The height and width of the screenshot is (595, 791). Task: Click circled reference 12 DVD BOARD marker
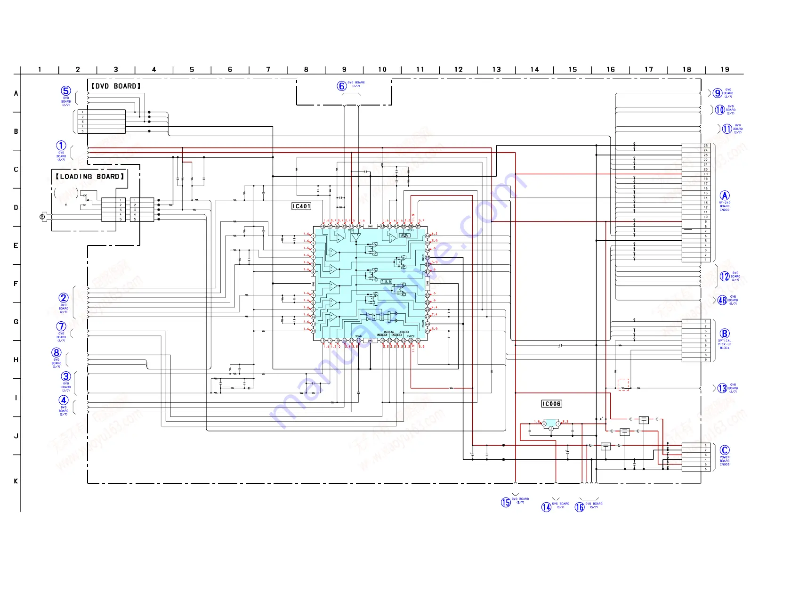(725, 277)
